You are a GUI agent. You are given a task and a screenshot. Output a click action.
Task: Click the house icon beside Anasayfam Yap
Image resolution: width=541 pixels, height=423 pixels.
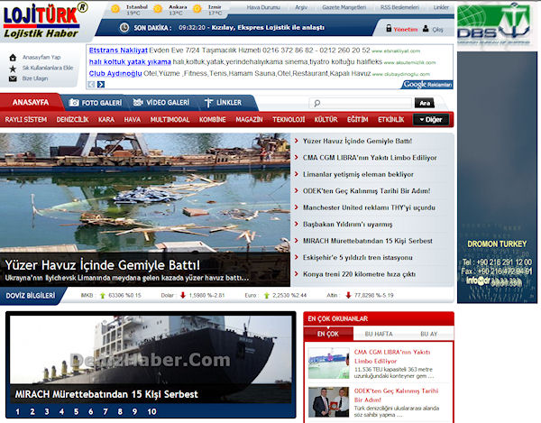pos(13,57)
